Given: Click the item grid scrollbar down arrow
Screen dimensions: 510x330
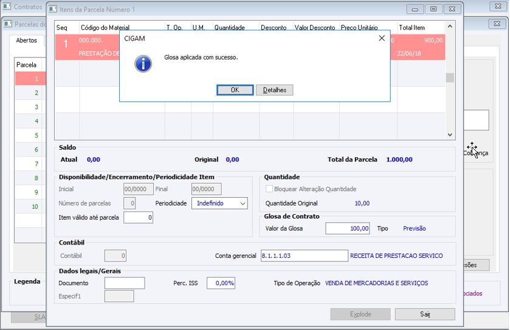Looking at the screenshot, I should 450,135.
